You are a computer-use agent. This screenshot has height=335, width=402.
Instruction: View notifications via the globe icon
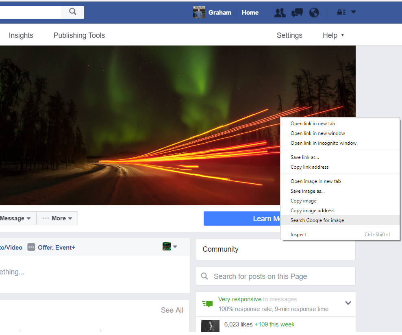click(x=314, y=13)
